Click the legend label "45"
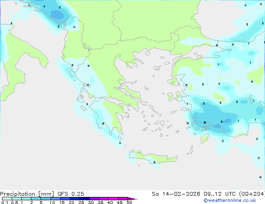The height and width of the screenshot is (204, 265). 120,202
